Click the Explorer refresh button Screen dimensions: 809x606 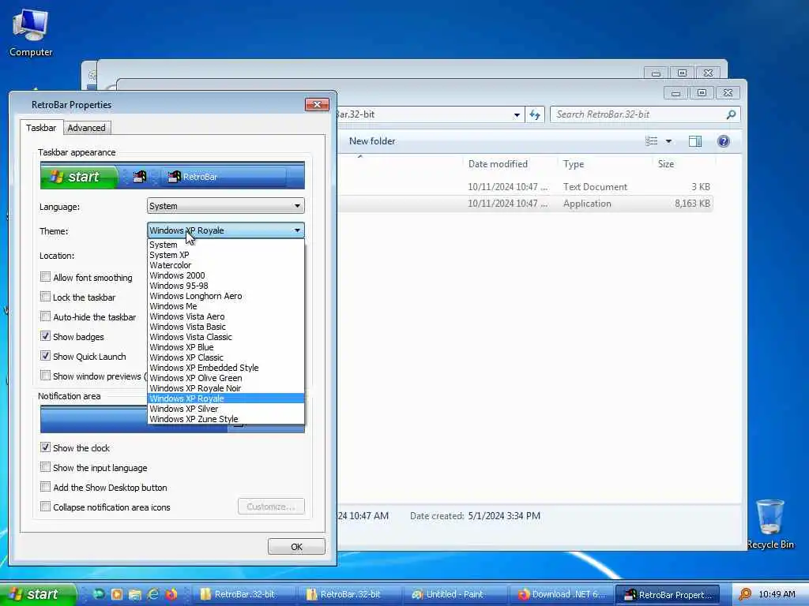click(535, 115)
